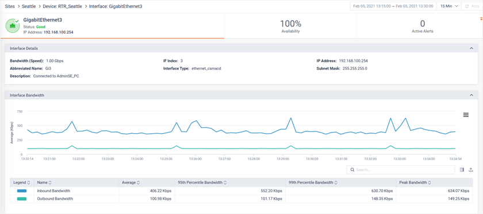Image resolution: width=483 pixels, height=214 pixels.
Task: Open the 15 Min interval dropdown
Action: [450, 6]
